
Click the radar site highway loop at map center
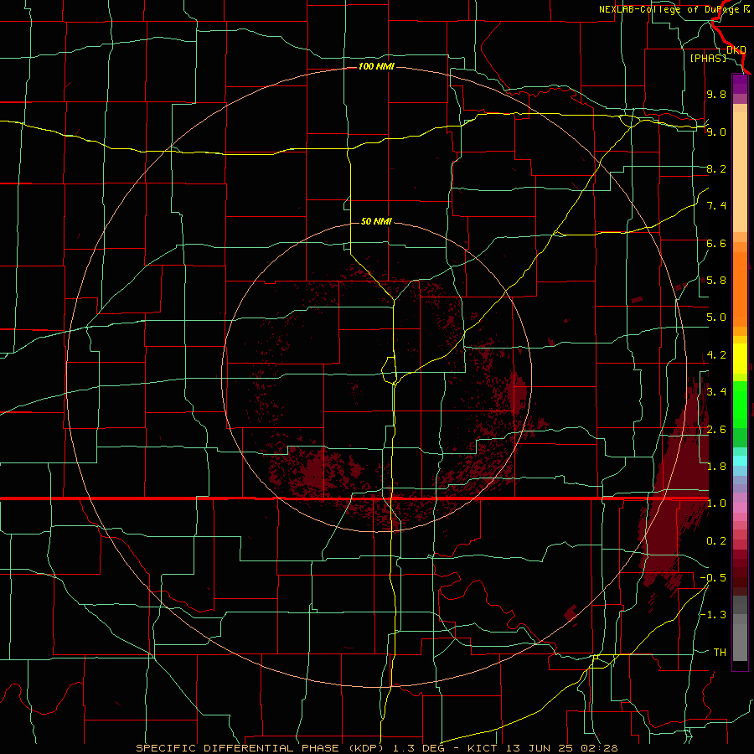click(x=389, y=369)
